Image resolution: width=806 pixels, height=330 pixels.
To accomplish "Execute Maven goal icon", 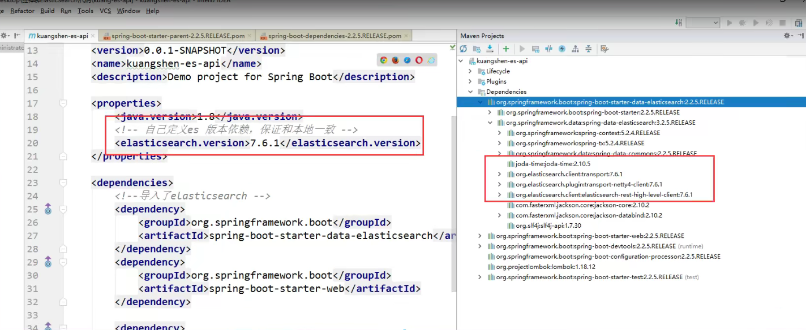I will (535, 49).
